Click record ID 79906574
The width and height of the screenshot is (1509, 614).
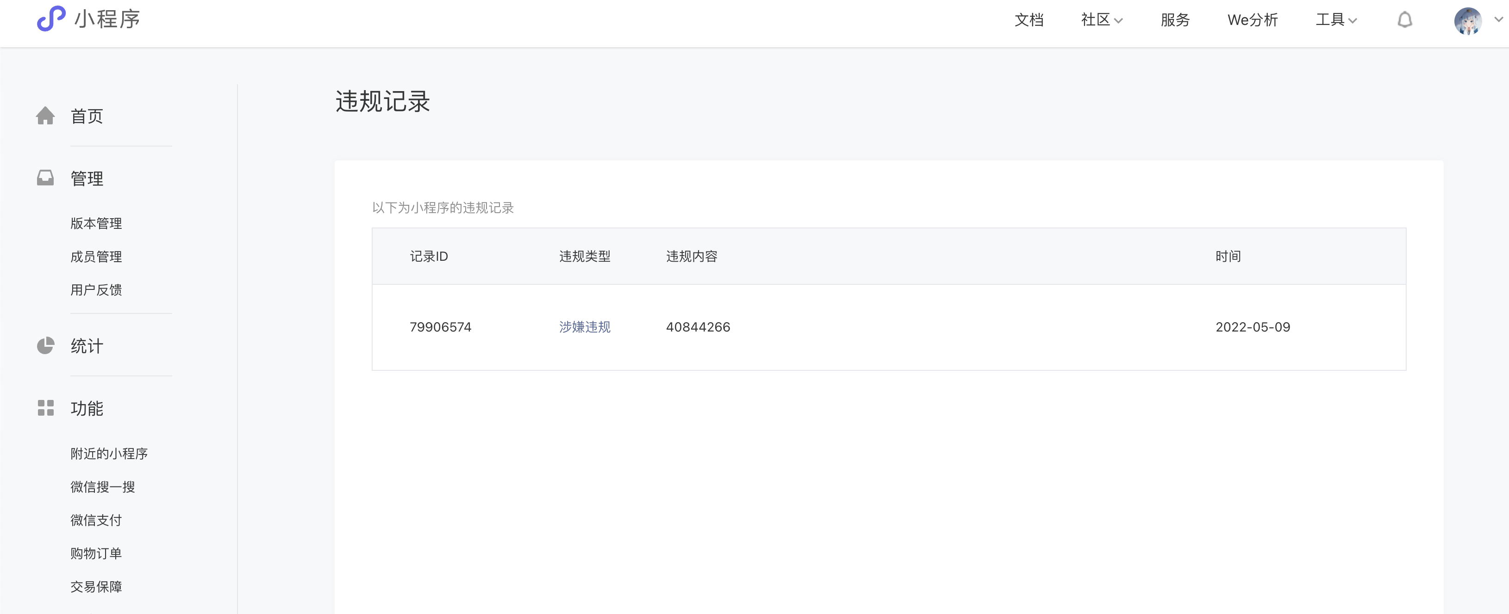[x=441, y=326]
